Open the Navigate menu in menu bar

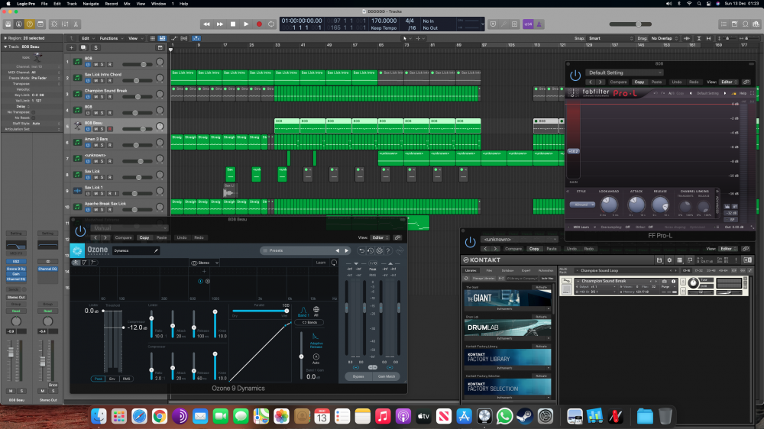tap(91, 3)
